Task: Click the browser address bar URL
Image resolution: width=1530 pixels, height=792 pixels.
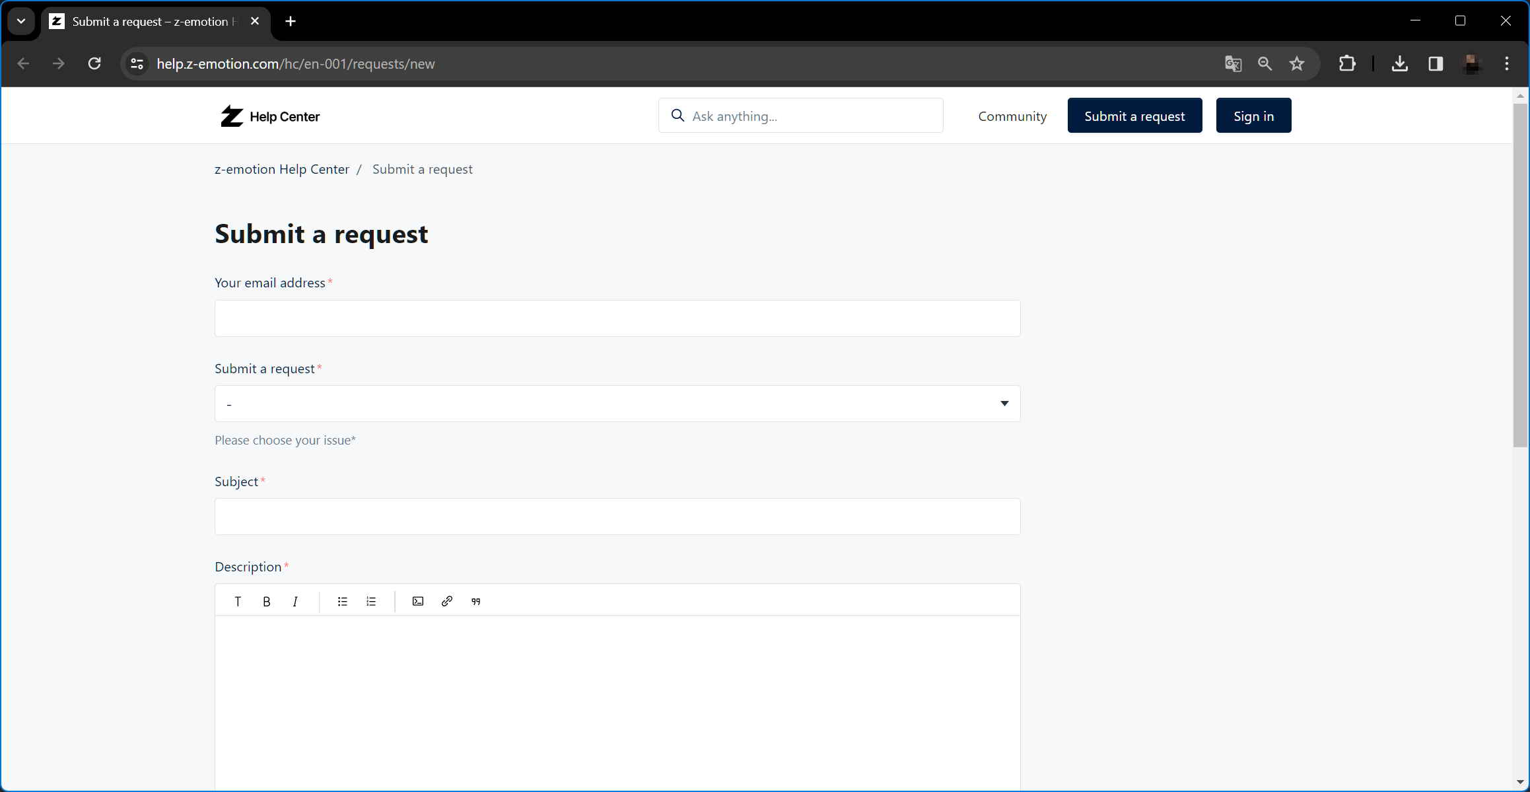Action: pyautogui.click(x=296, y=63)
